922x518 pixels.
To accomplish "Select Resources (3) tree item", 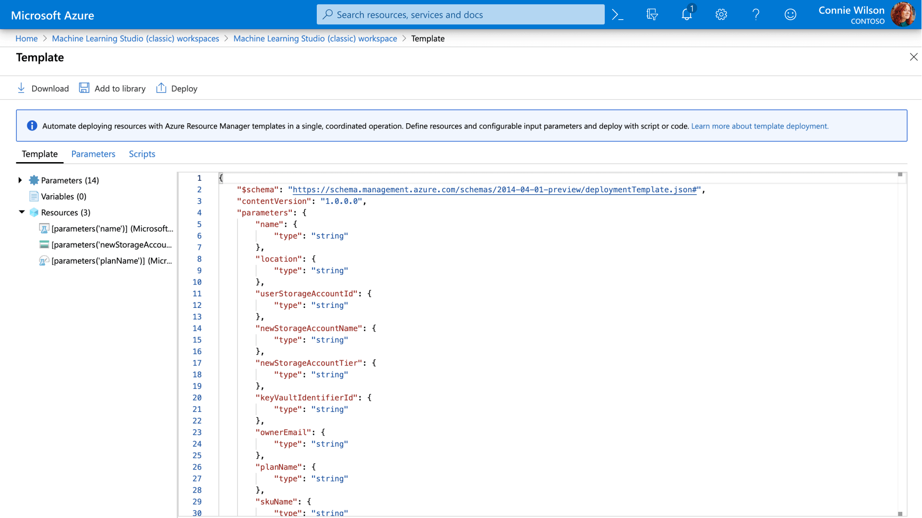I will tap(66, 212).
